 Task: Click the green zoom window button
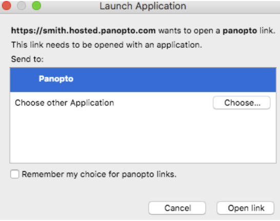click(36, 6)
